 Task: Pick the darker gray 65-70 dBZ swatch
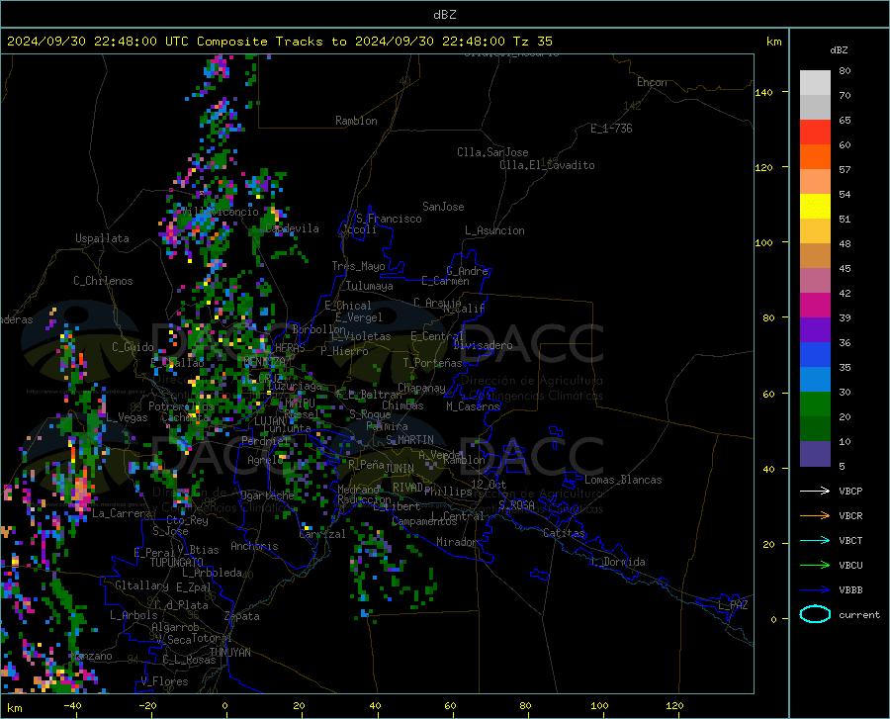(x=815, y=108)
